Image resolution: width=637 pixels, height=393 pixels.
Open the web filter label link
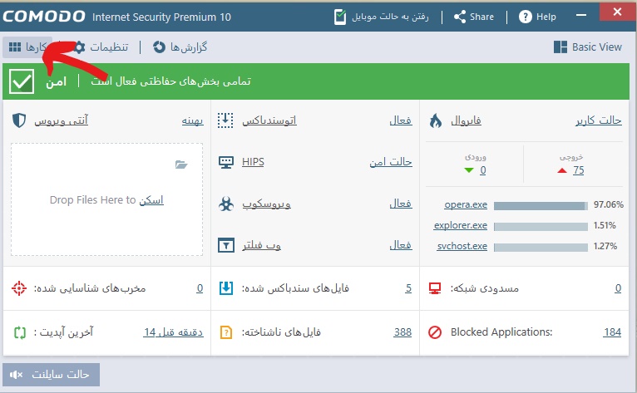click(x=262, y=245)
